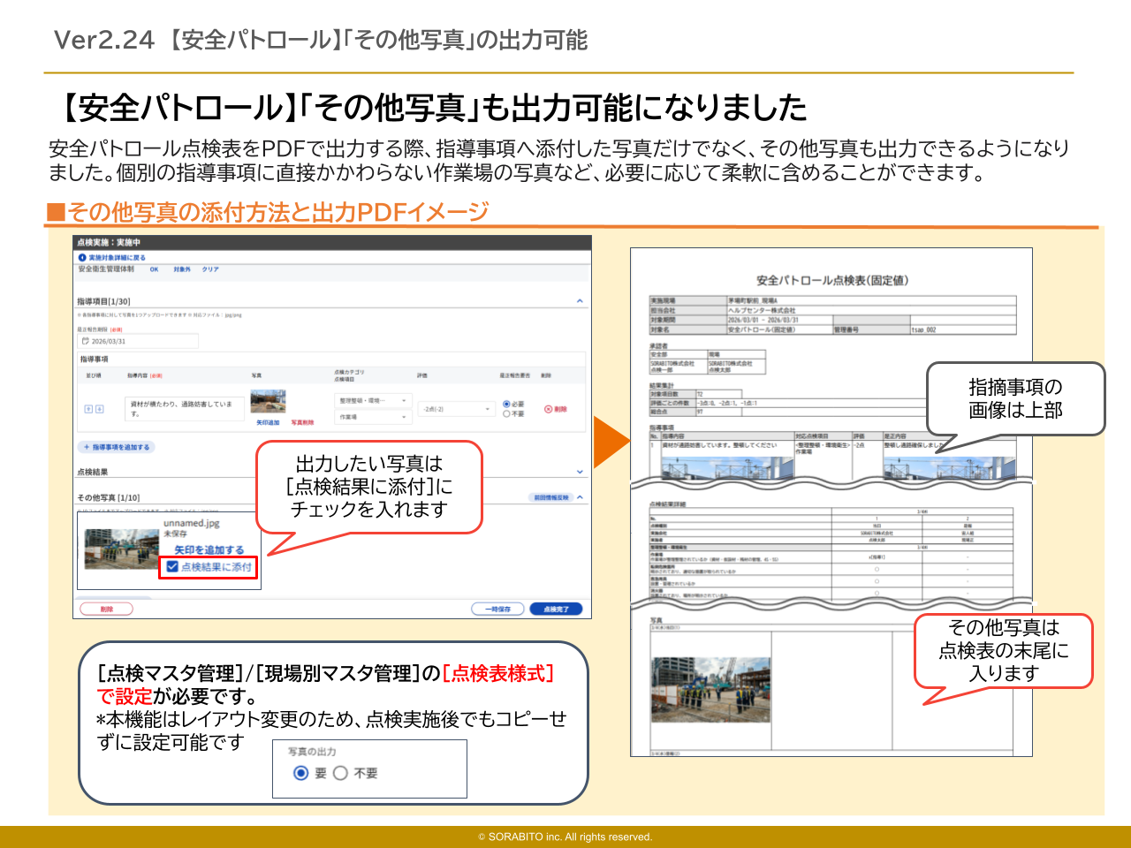The height and width of the screenshot is (848, 1131).
Task: Check the 点検結果に添付 checkbox
Action: (x=173, y=566)
